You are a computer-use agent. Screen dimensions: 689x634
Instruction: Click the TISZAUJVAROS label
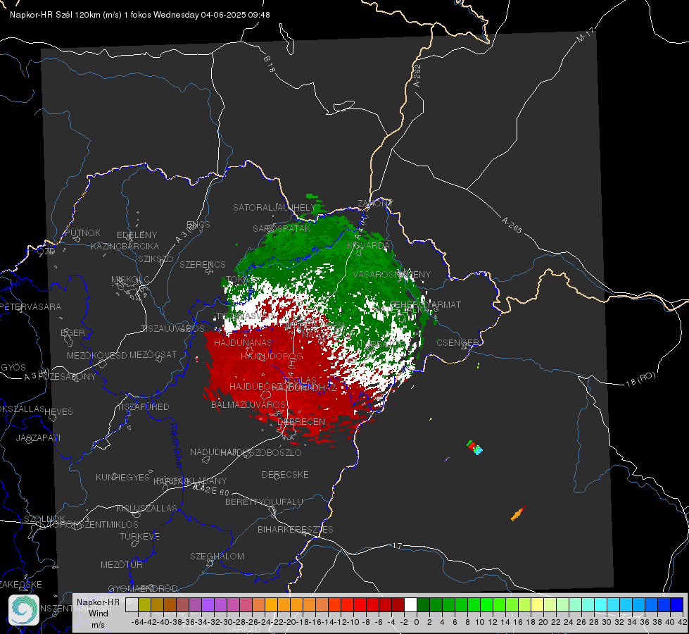(172, 329)
